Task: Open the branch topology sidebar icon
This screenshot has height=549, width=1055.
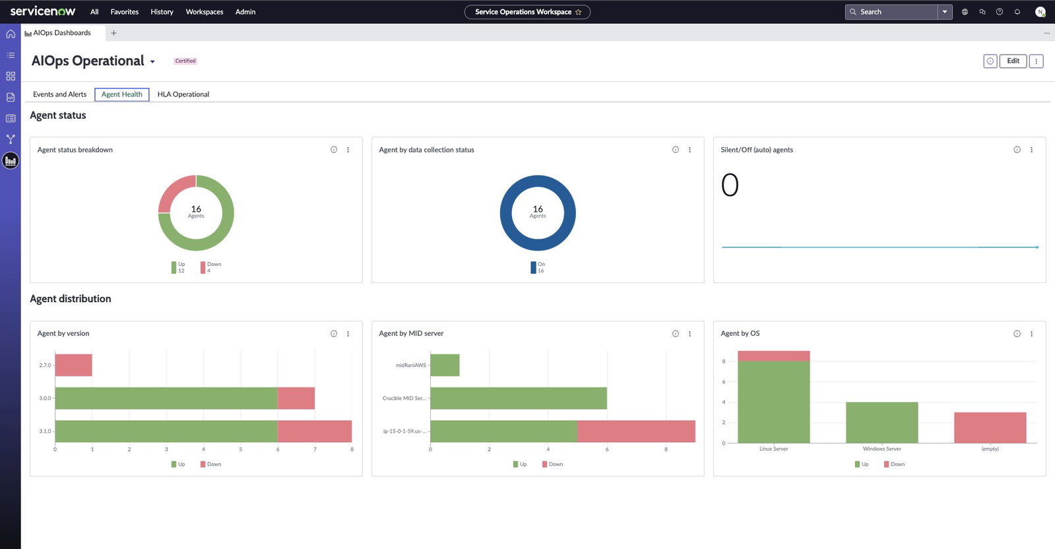Action: point(11,139)
